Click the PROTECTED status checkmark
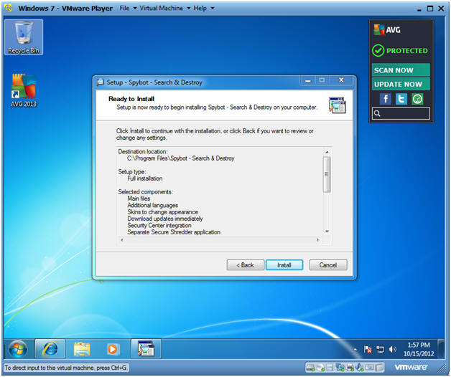 pos(378,51)
